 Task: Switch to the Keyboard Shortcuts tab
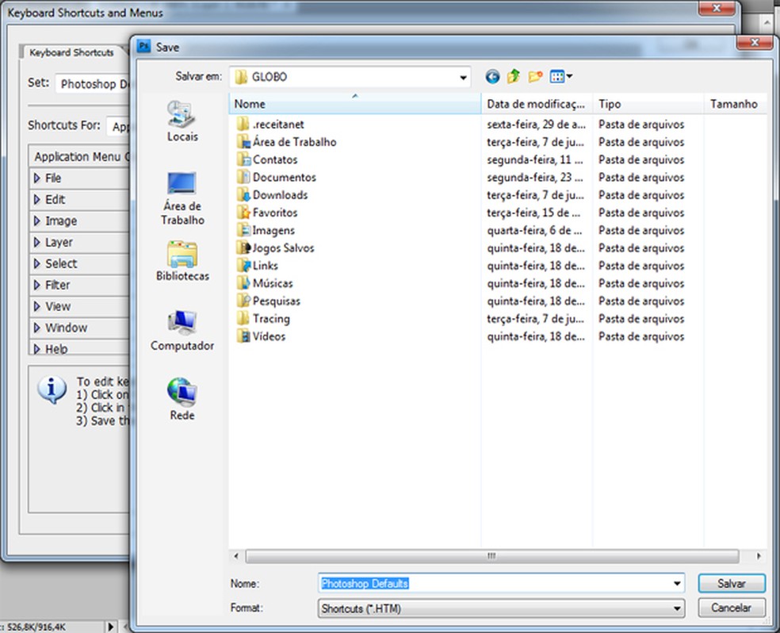71,52
